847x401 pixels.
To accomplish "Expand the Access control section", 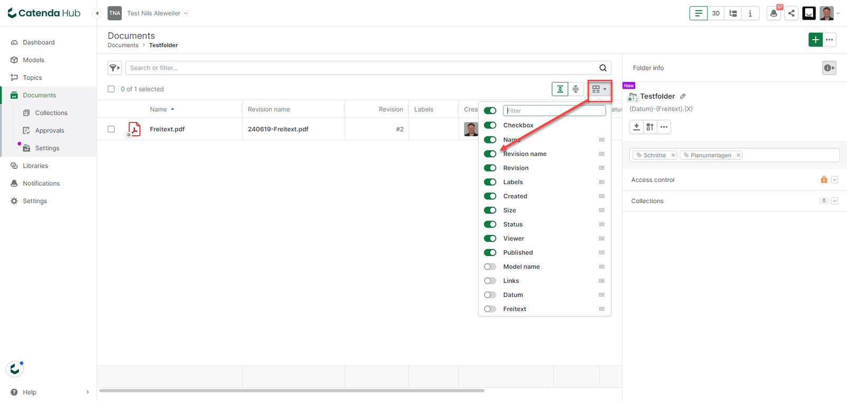I will pyautogui.click(x=835, y=180).
